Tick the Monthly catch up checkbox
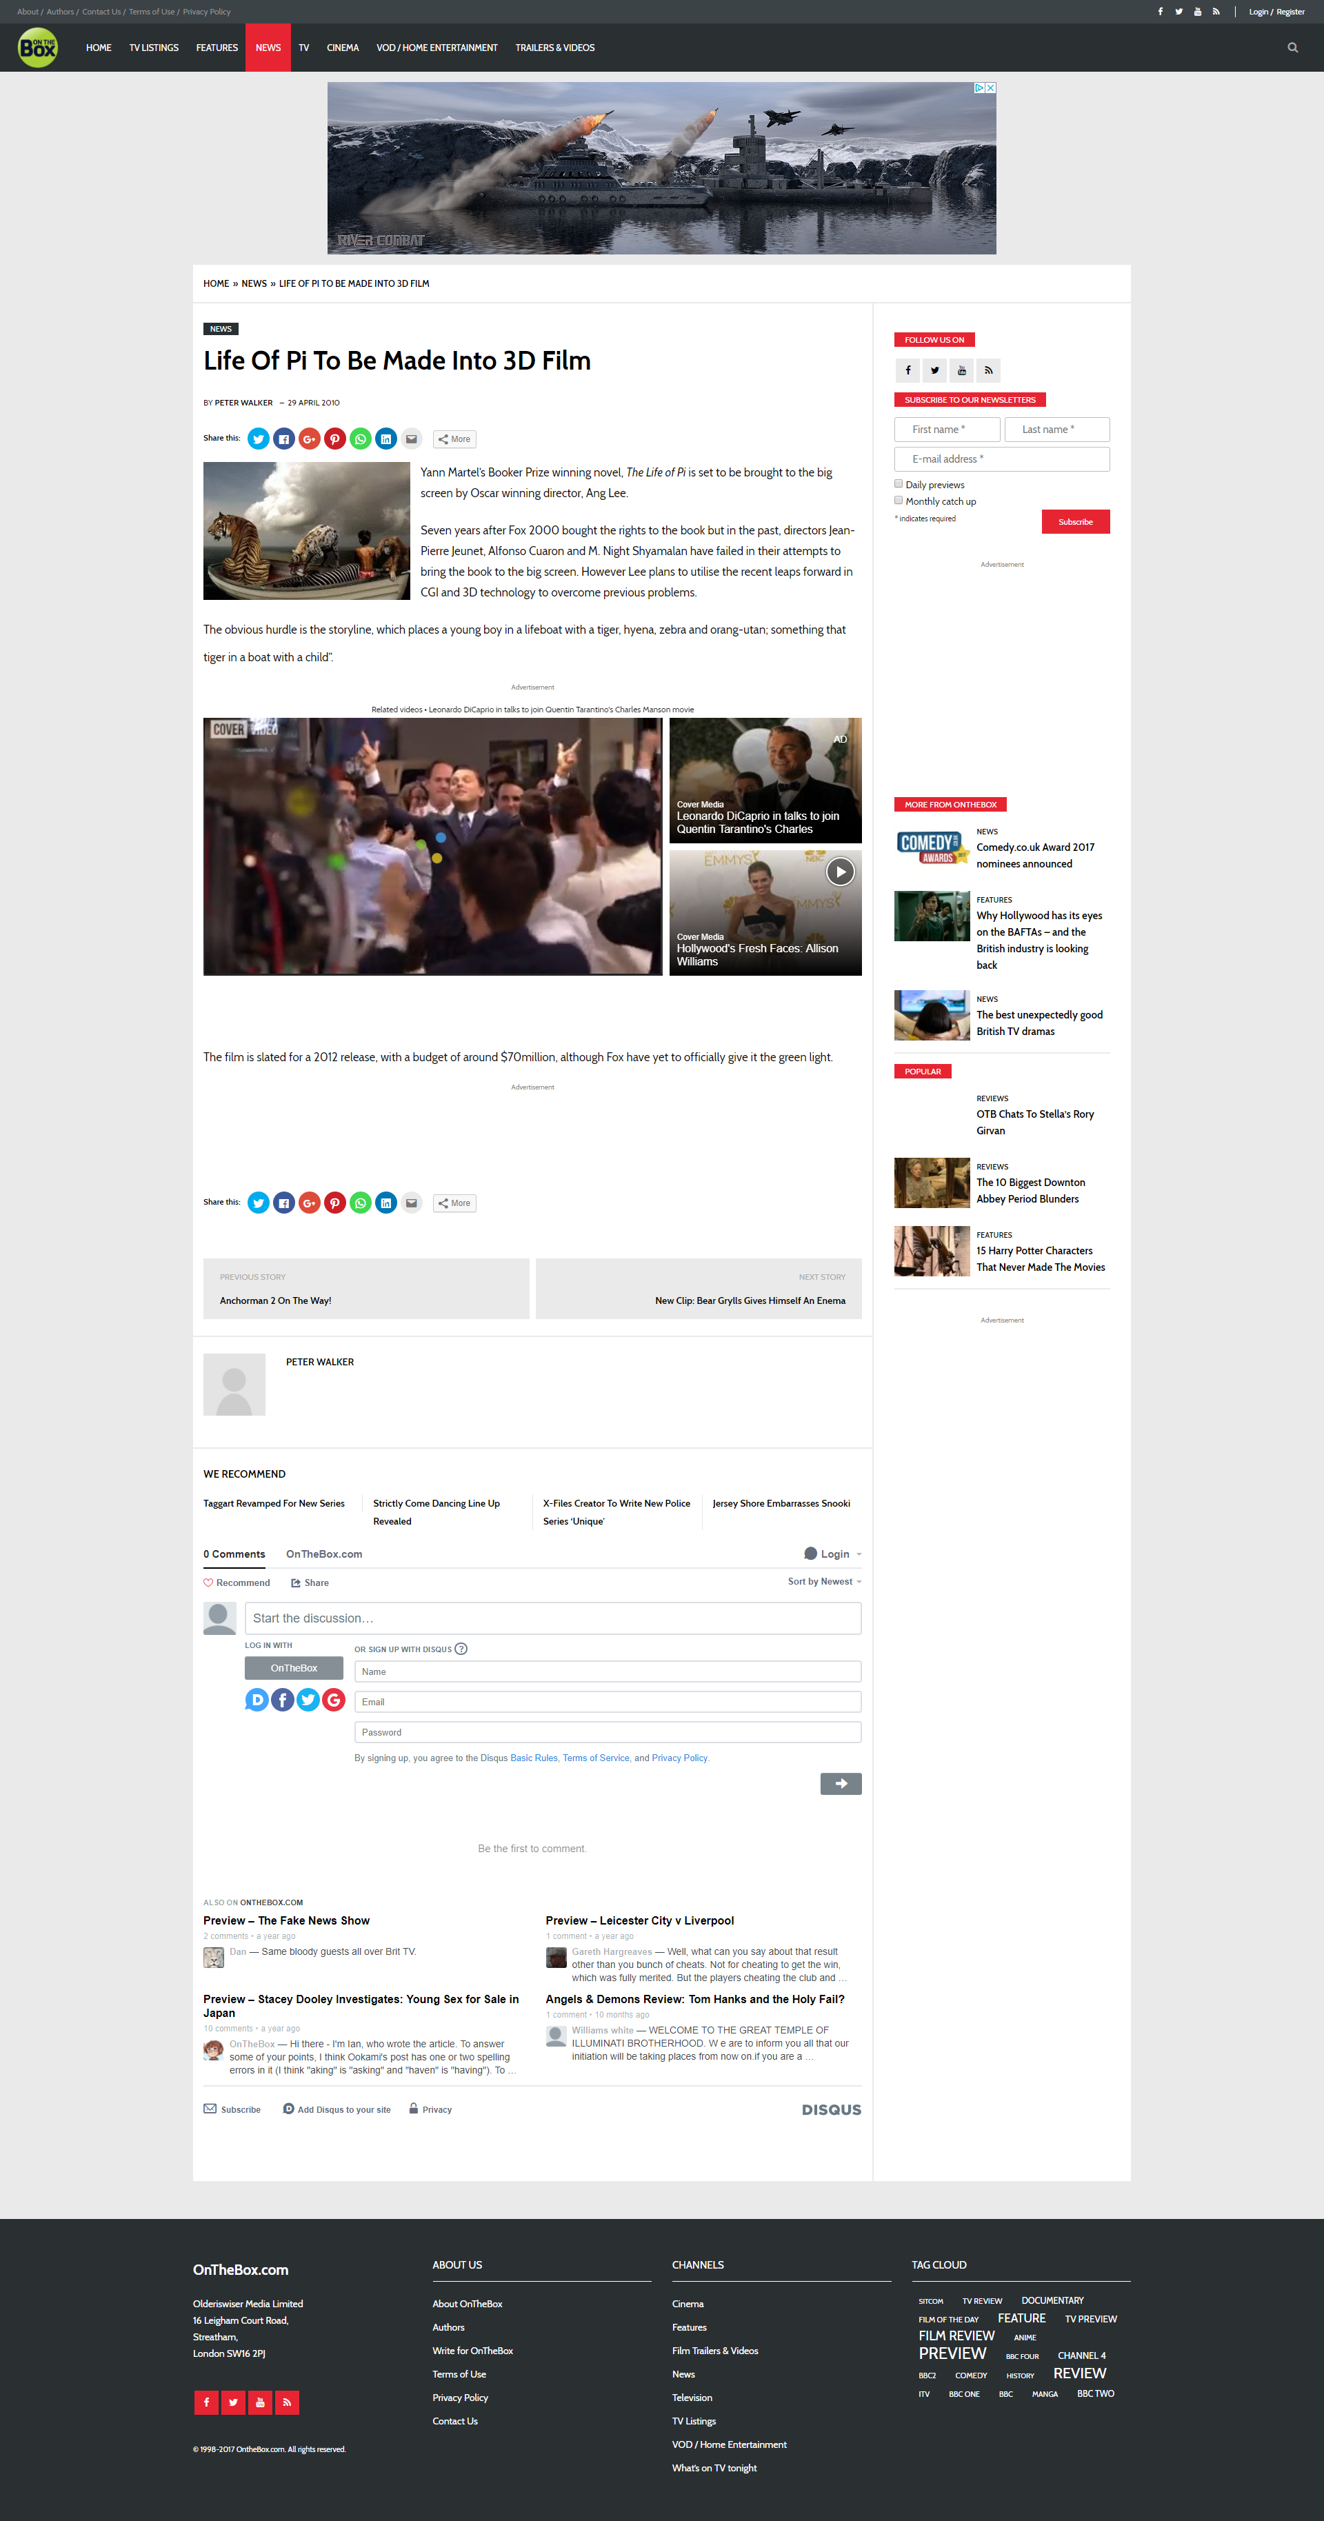The height and width of the screenshot is (2521, 1324). (899, 501)
